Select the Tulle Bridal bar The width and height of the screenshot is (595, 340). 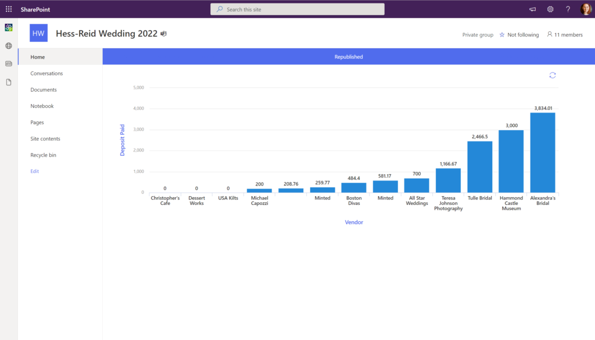tap(479, 167)
